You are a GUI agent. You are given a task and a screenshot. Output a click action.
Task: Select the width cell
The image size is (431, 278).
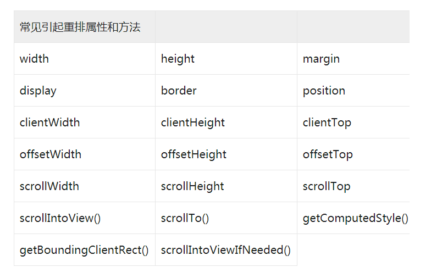85,58
